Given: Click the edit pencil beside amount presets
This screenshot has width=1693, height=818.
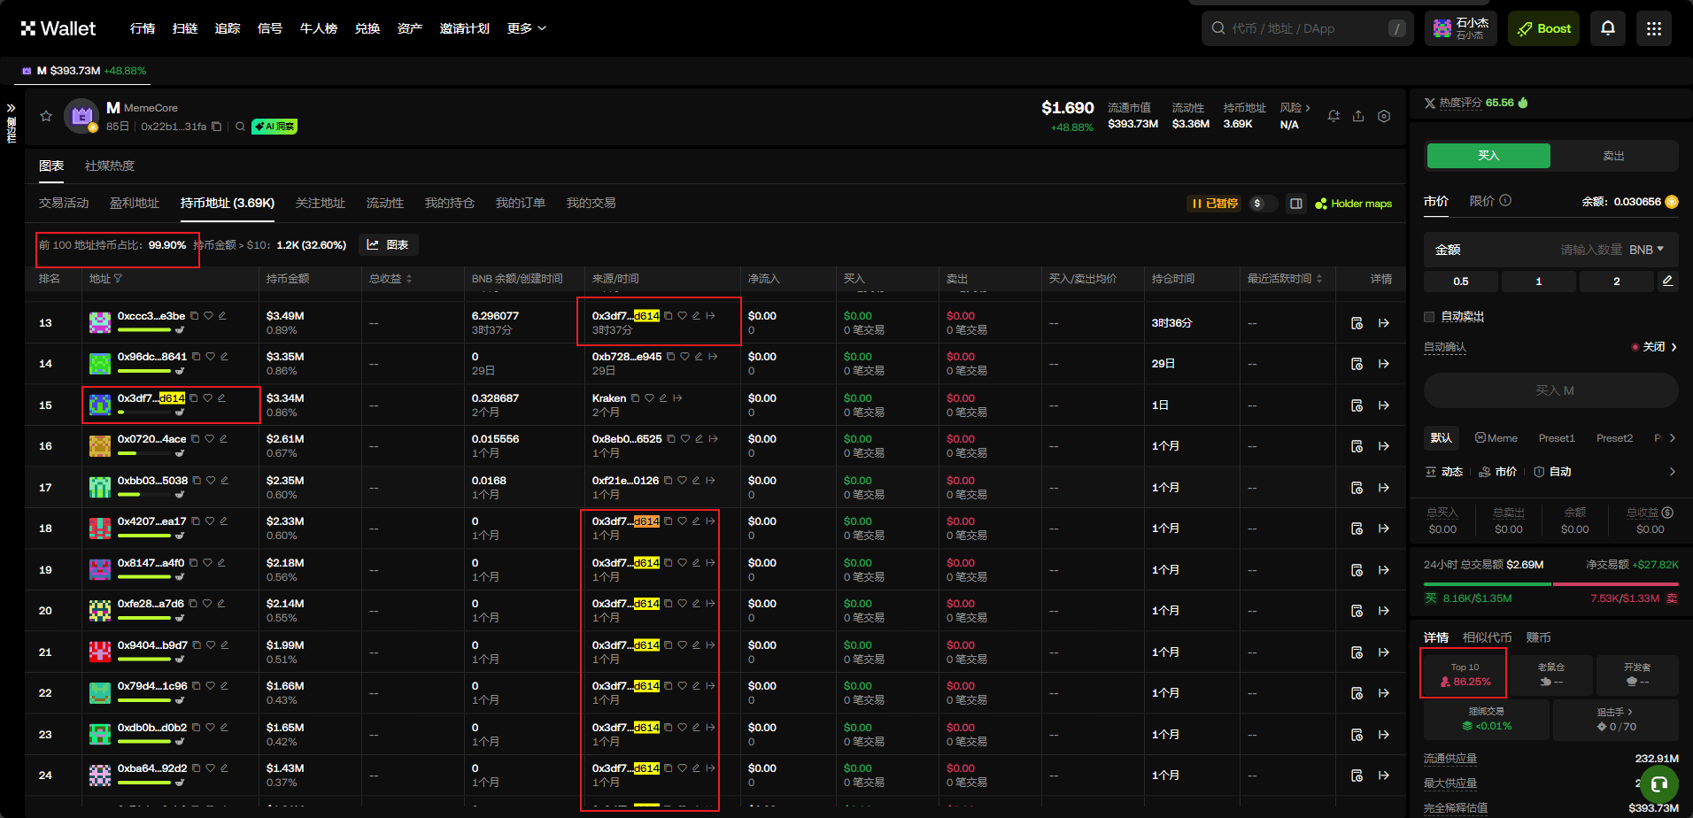Looking at the screenshot, I should pos(1667,281).
